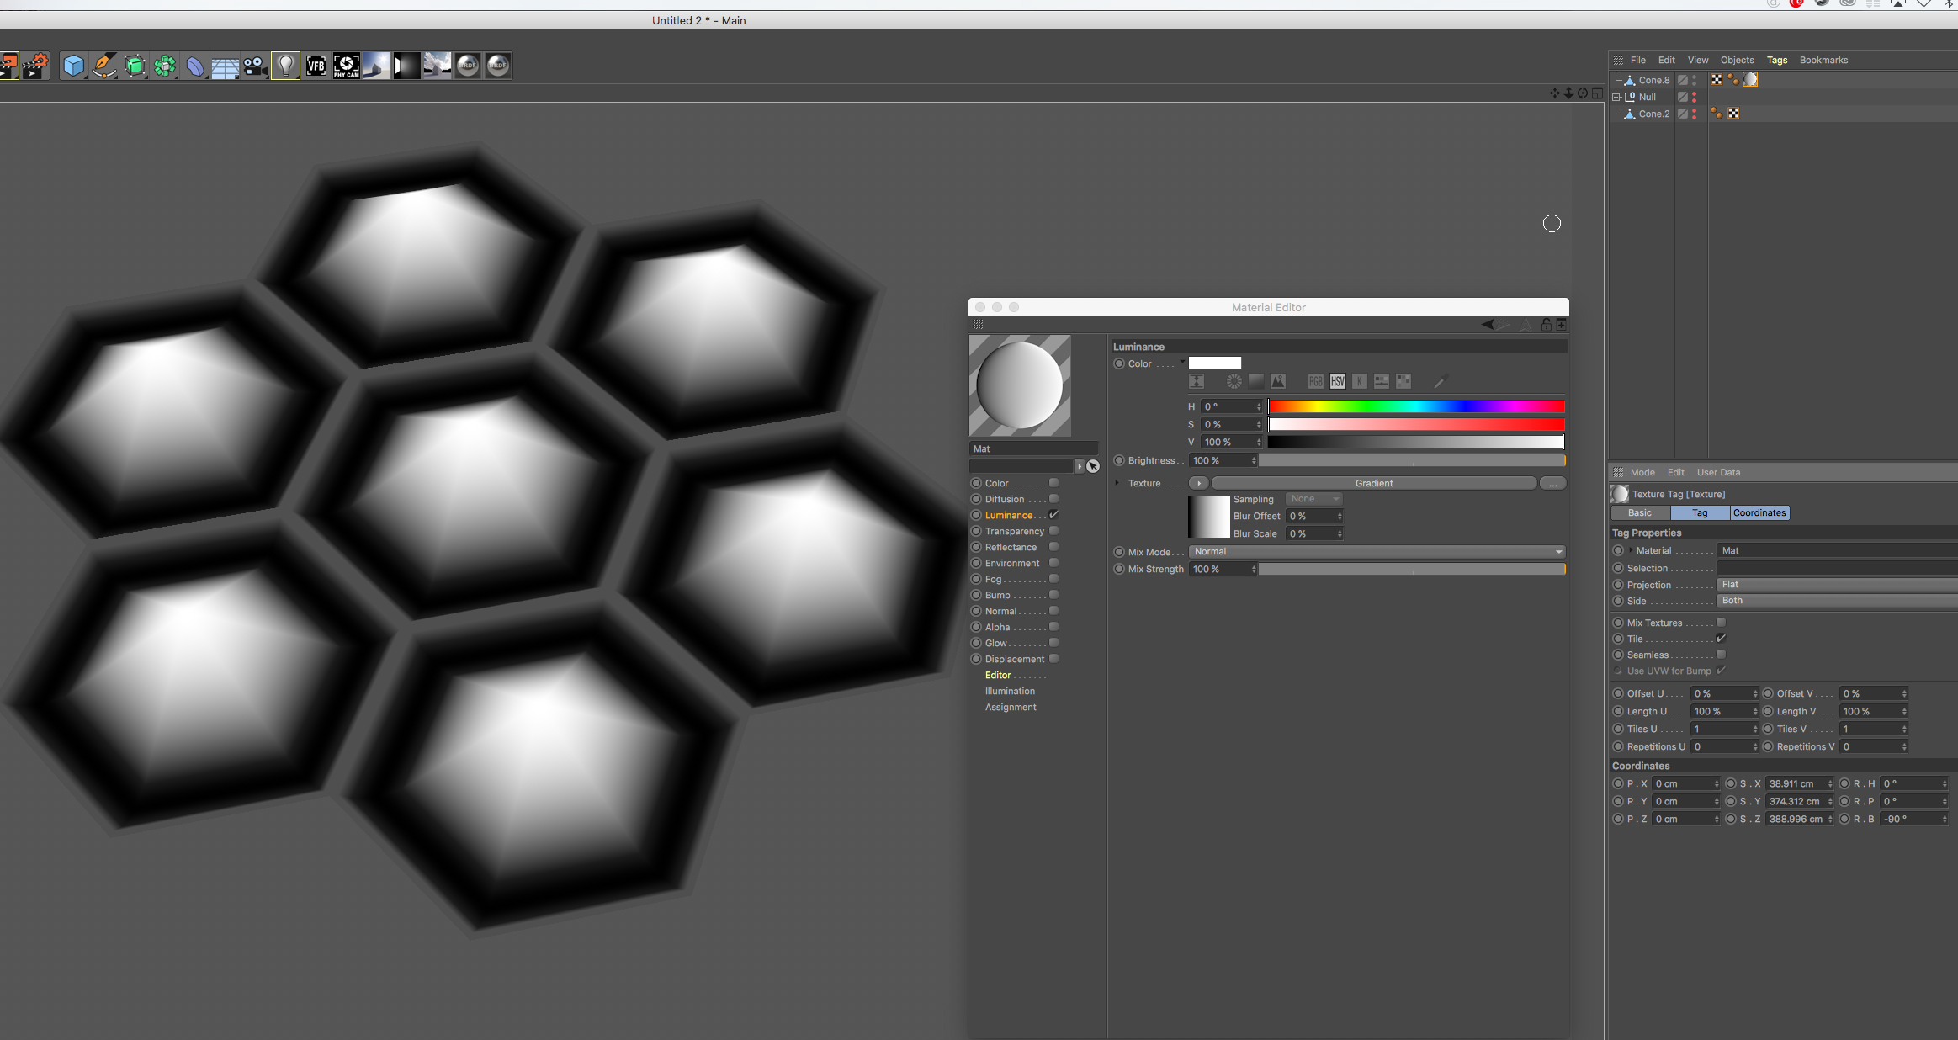Click the Texture arrow menu button
This screenshot has width=1958, height=1040.
tap(1199, 483)
